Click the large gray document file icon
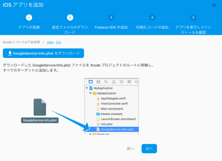The image size is (222, 161). coord(40,107)
